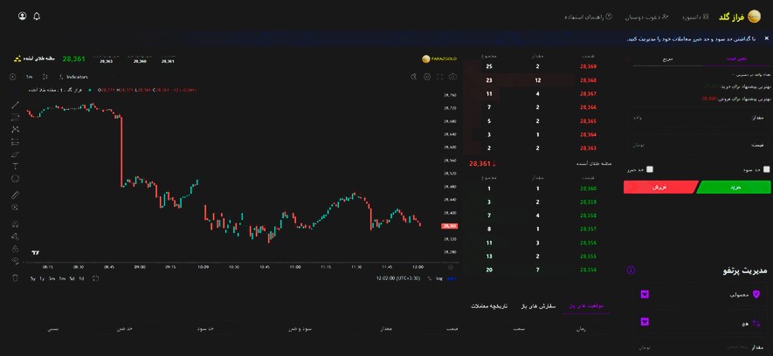Click the trash remove drawings icon
The image size is (773, 356).
coord(15,277)
